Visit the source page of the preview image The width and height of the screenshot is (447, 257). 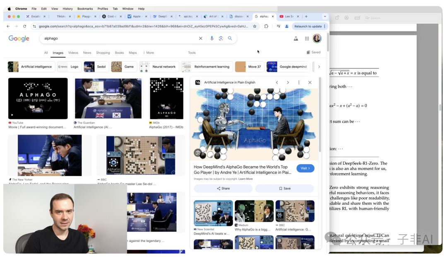coord(305,168)
